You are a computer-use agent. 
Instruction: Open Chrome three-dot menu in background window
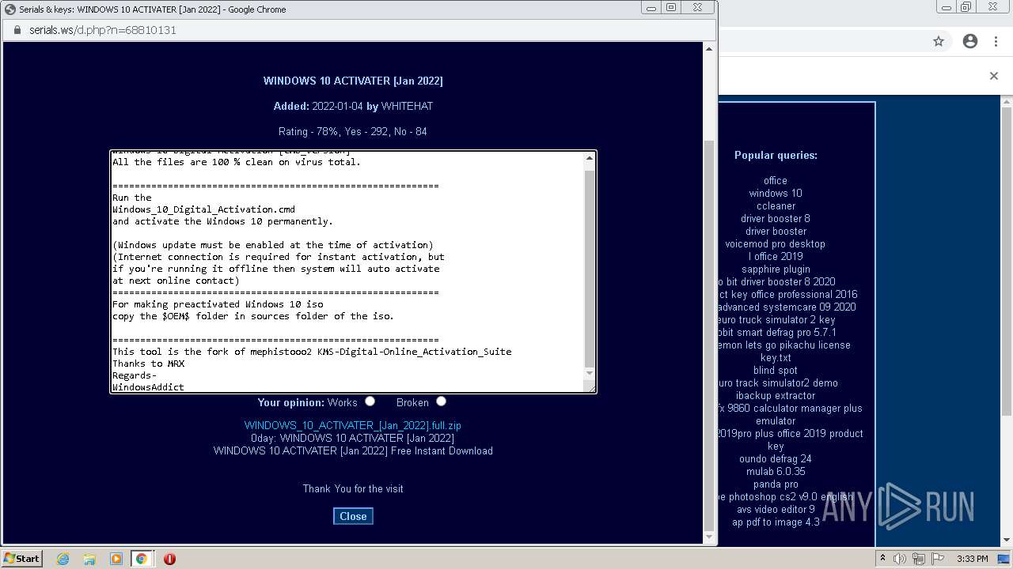coord(996,41)
